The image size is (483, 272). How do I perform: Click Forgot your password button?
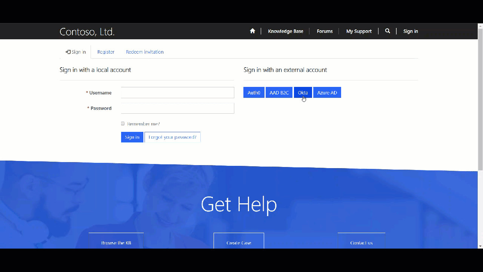coord(172,137)
